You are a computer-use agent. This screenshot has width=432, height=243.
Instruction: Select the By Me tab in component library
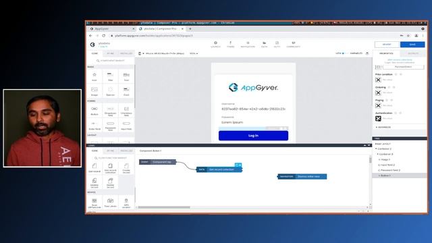[110, 53]
